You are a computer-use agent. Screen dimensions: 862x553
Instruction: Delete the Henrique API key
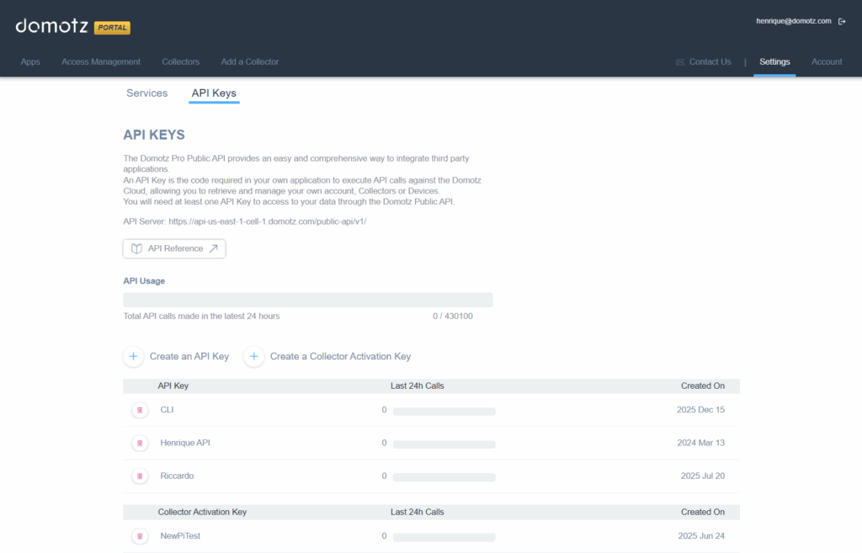click(x=140, y=443)
